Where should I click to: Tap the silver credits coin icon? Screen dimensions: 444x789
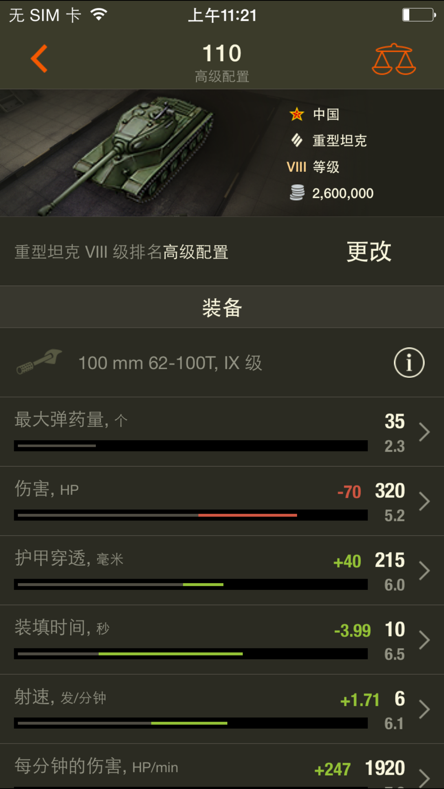point(297,193)
